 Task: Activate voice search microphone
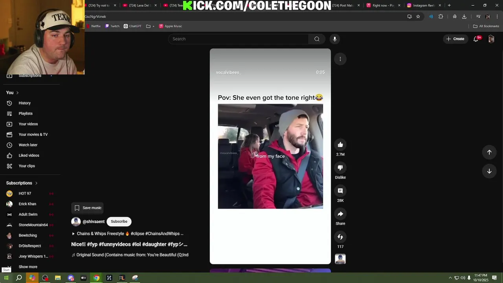click(x=335, y=39)
